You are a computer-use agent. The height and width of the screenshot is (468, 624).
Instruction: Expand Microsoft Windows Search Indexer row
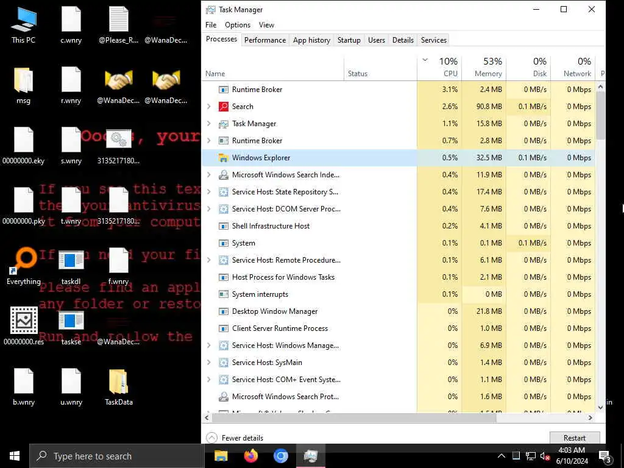click(x=209, y=175)
